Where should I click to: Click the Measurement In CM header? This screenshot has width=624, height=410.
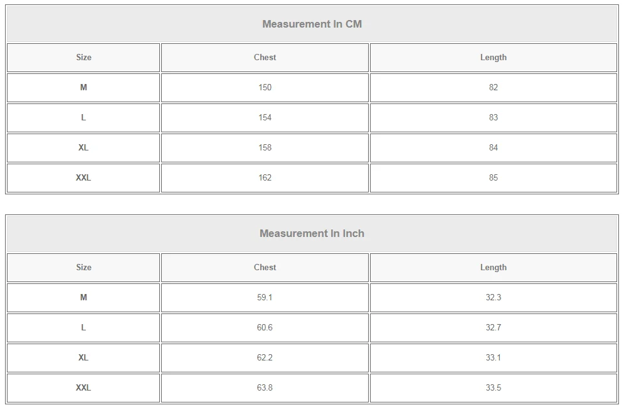[x=312, y=24]
